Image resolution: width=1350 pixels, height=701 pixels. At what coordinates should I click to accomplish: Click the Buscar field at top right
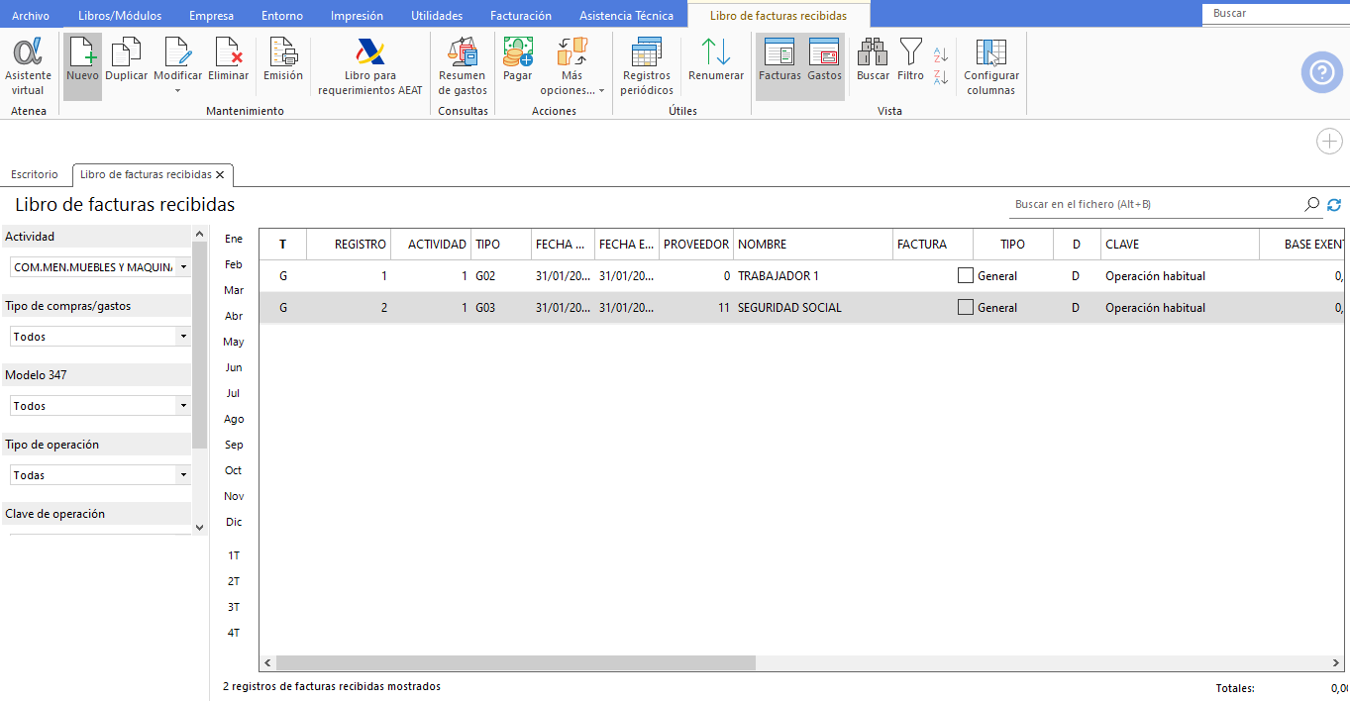(1276, 14)
